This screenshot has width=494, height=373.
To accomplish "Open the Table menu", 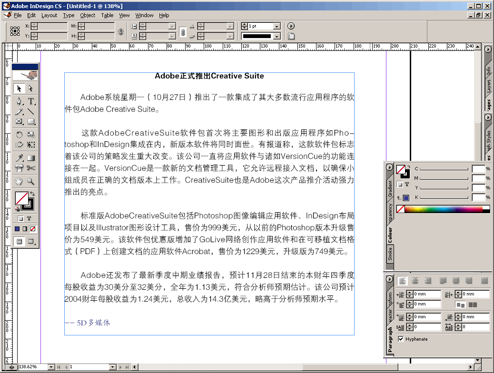I will tap(107, 15).
